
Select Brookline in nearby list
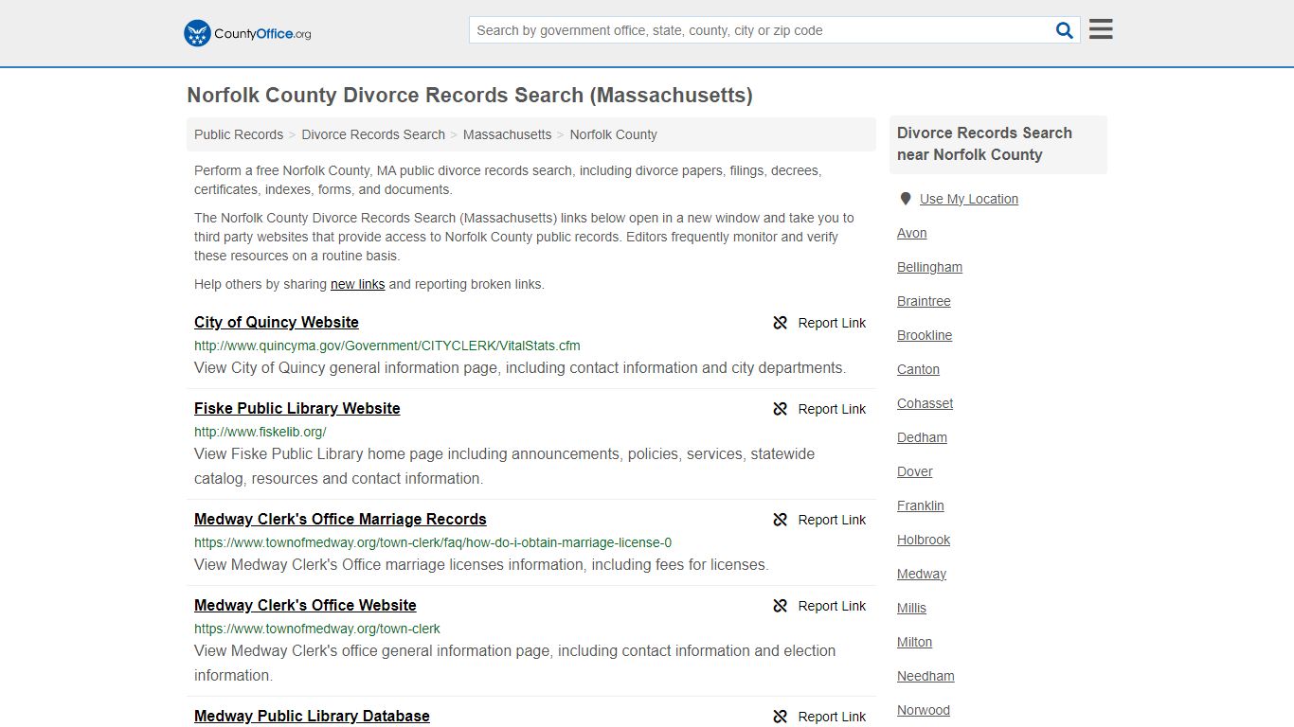point(925,335)
